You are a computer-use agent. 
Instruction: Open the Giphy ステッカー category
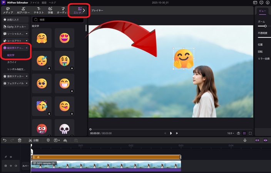point(15,27)
